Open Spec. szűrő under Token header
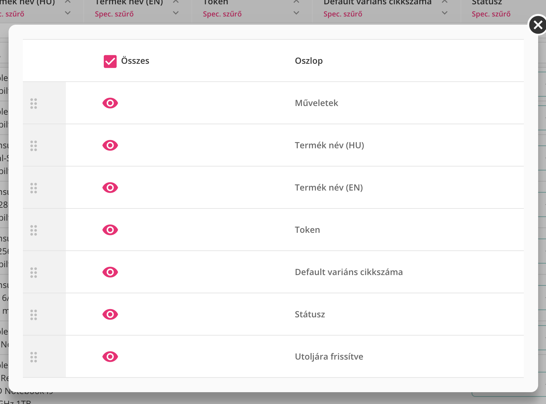 222,14
